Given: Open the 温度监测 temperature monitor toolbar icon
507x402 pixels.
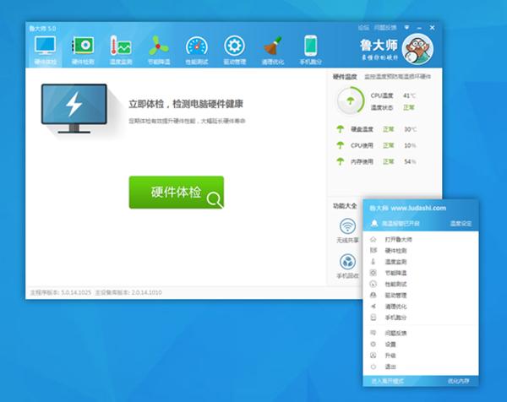Looking at the screenshot, I should [120, 50].
